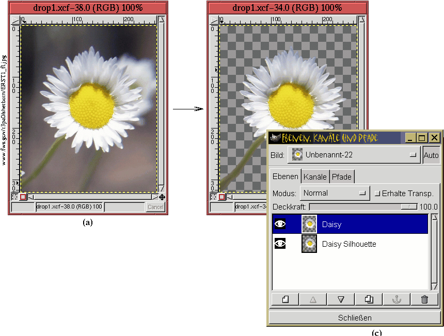Lower layer with the down triangle
This screenshot has height=336, width=444.
[340, 299]
